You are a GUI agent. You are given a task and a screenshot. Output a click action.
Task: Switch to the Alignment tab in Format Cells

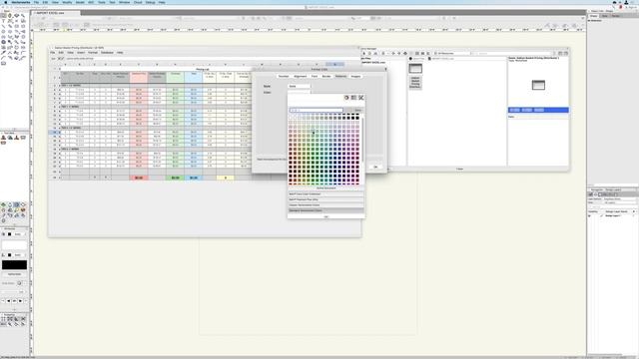301,76
